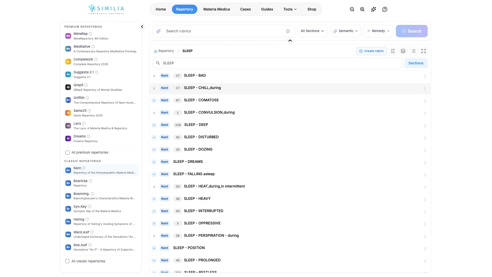Click the zoom in magnifier icon

pos(362,9)
